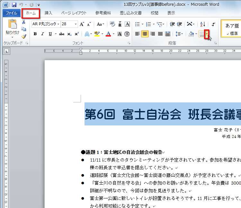
Task: Toggle Italic formatting
Action: [42, 34]
